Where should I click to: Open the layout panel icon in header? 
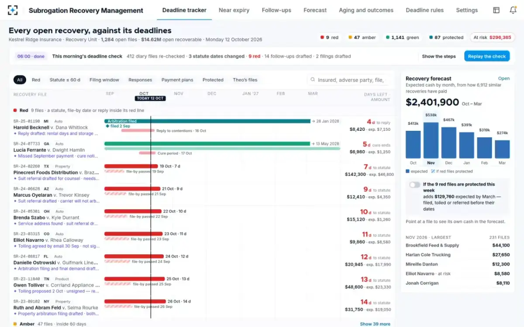point(496,10)
